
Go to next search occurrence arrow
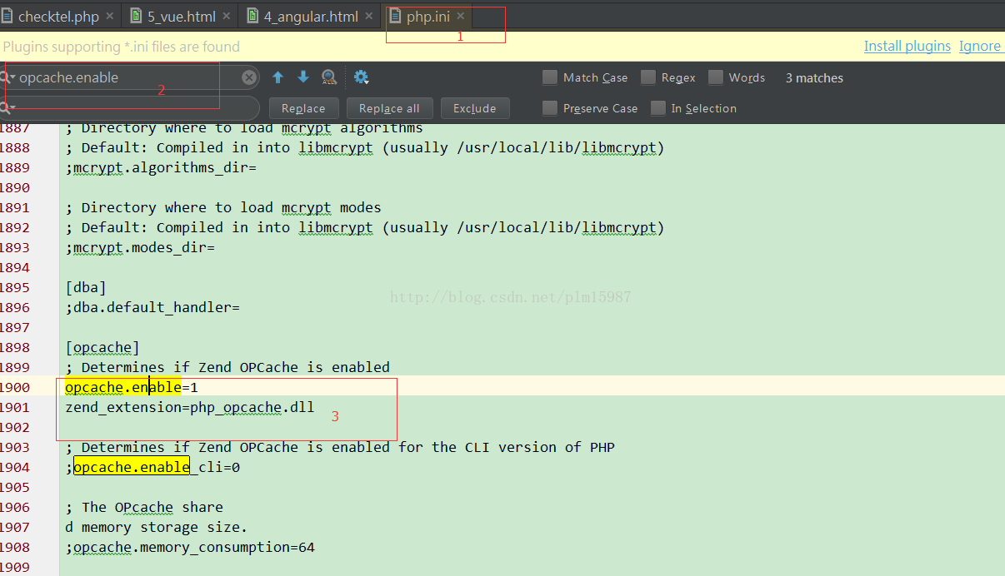pos(303,77)
